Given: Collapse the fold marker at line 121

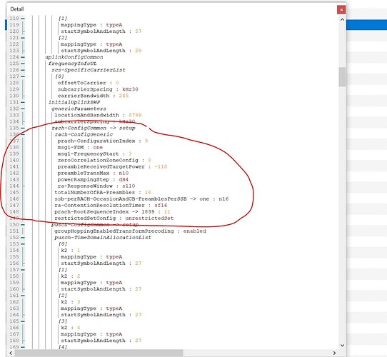Looking at the screenshot, I should [23, 38].
